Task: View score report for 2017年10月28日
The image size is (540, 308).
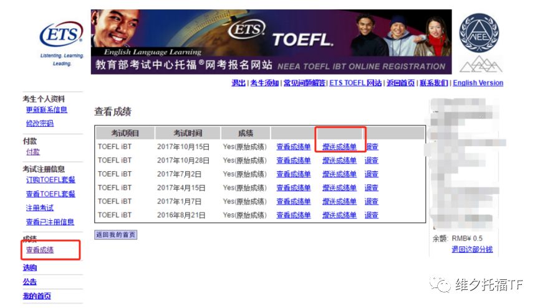Action: pyautogui.click(x=294, y=160)
